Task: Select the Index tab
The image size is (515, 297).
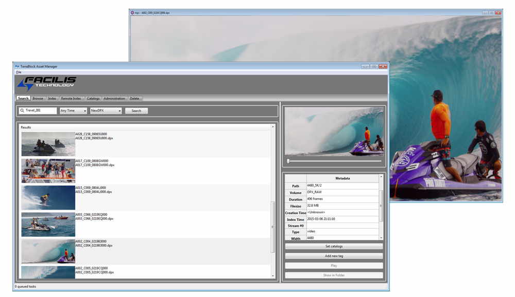Action: pyautogui.click(x=52, y=98)
